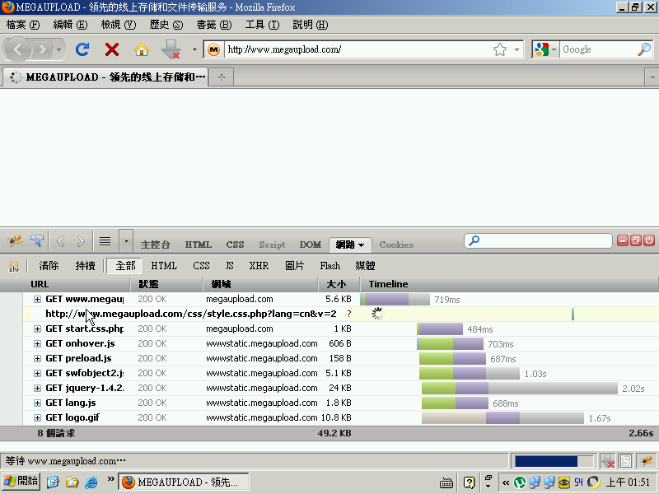Click the Timeline column header
The width and height of the screenshot is (659, 494).
pos(508,284)
